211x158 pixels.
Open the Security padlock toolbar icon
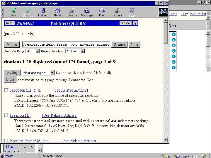[x=117, y=12]
